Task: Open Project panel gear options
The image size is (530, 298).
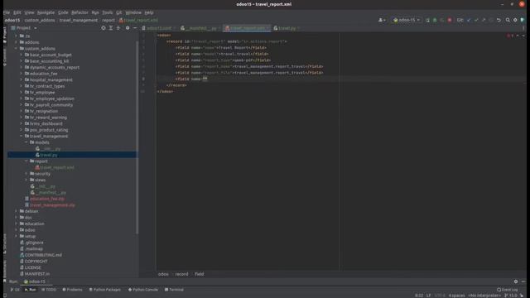Action: 128,28
